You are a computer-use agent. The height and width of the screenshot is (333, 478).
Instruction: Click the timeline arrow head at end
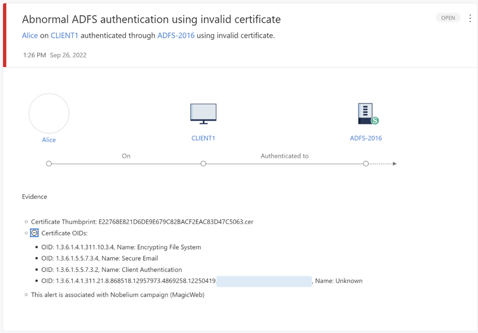click(394, 164)
